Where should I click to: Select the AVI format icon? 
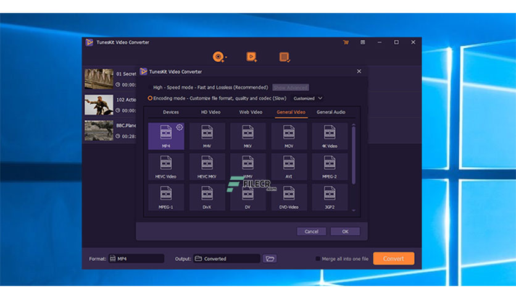point(289,167)
